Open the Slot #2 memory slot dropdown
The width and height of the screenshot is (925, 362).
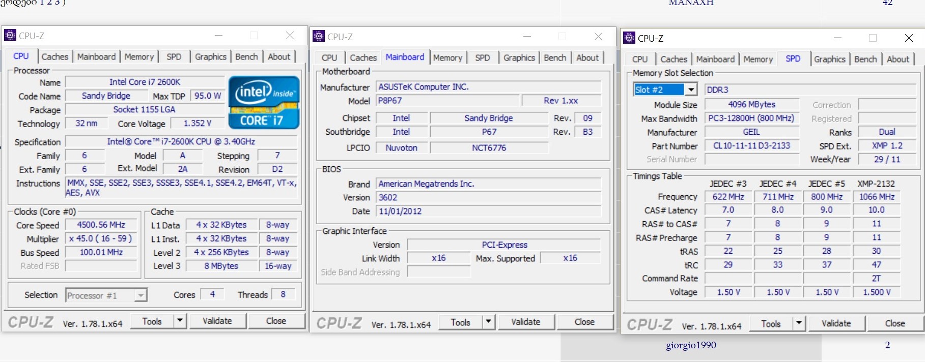[691, 89]
